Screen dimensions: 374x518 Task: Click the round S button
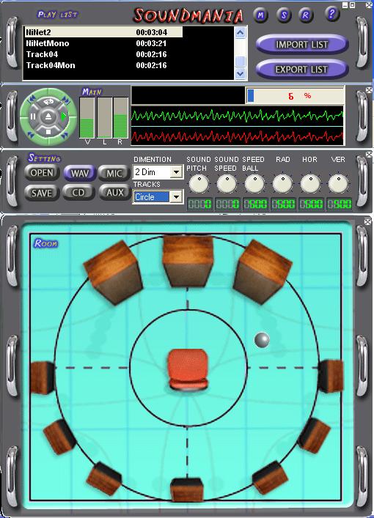click(x=284, y=15)
